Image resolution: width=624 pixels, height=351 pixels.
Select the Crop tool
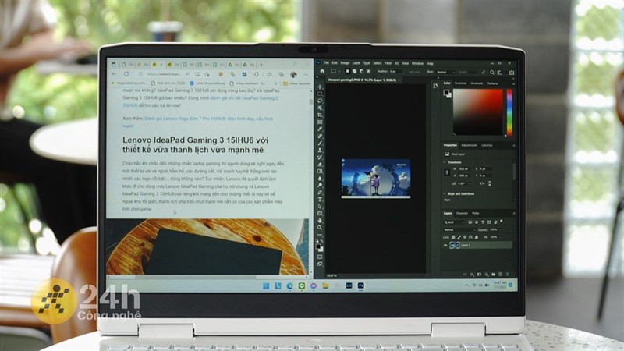320,115
